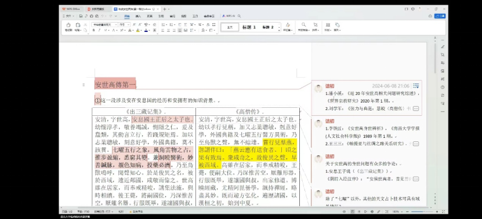The height and width of the screenshot is (219, 482).
Task: Click the 安世高傳第一 heading text
Action: click(115, 85)
